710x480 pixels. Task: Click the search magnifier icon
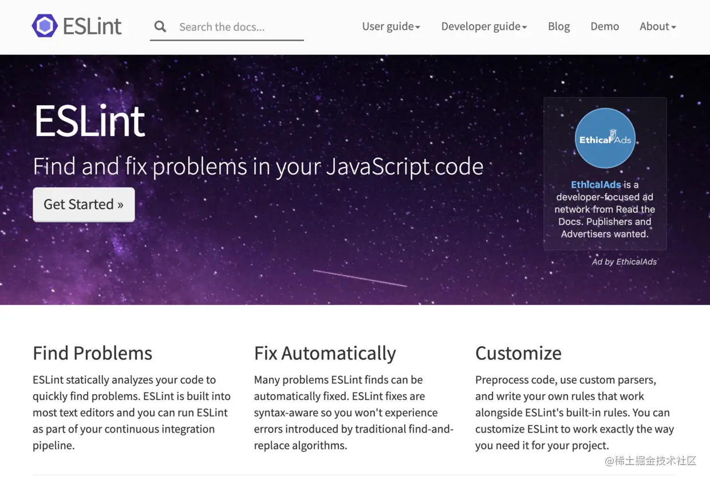[160, 26]
